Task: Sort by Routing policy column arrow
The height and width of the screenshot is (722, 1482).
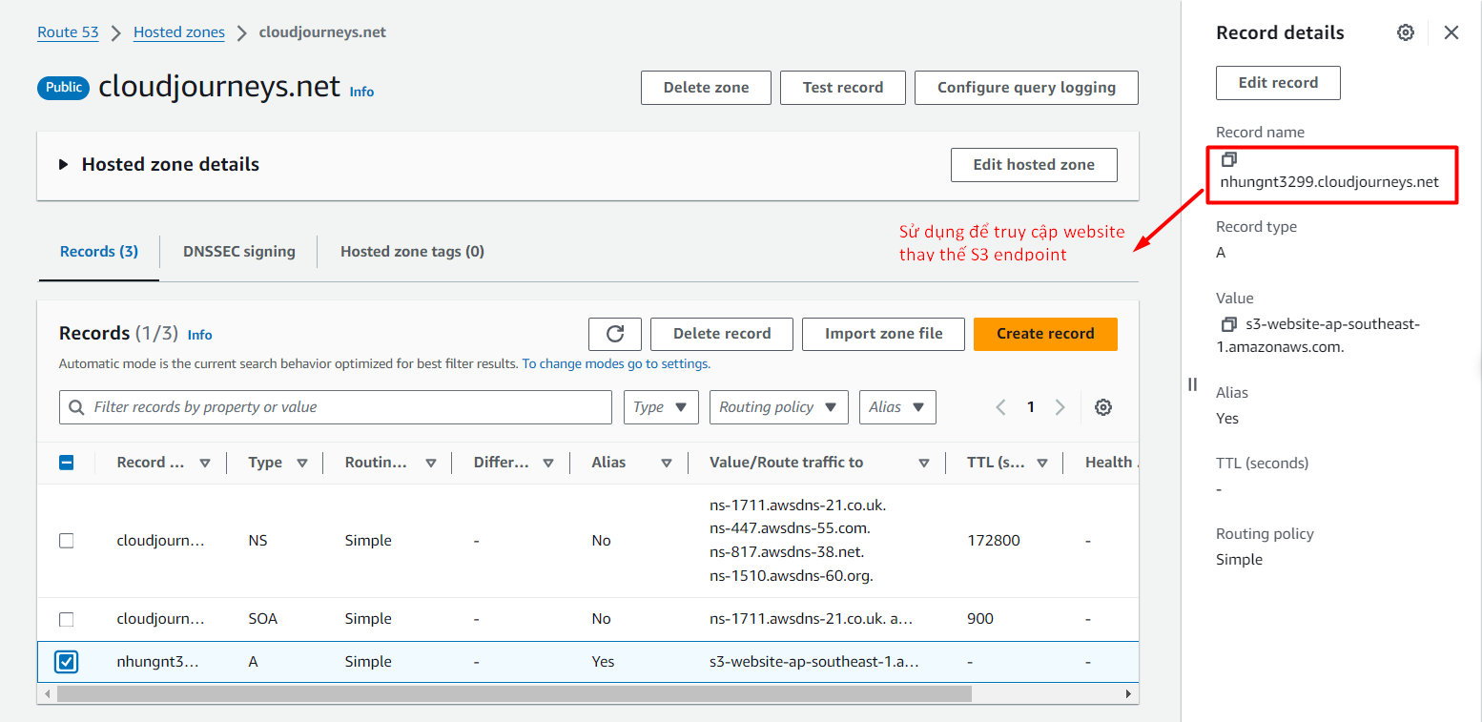Action: click(431, 463)
